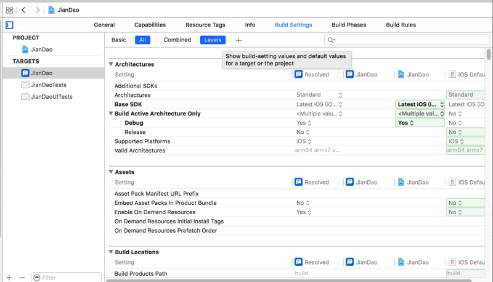Switch to Combined view mode
493x282 pixels.
(x=177, y=40)
